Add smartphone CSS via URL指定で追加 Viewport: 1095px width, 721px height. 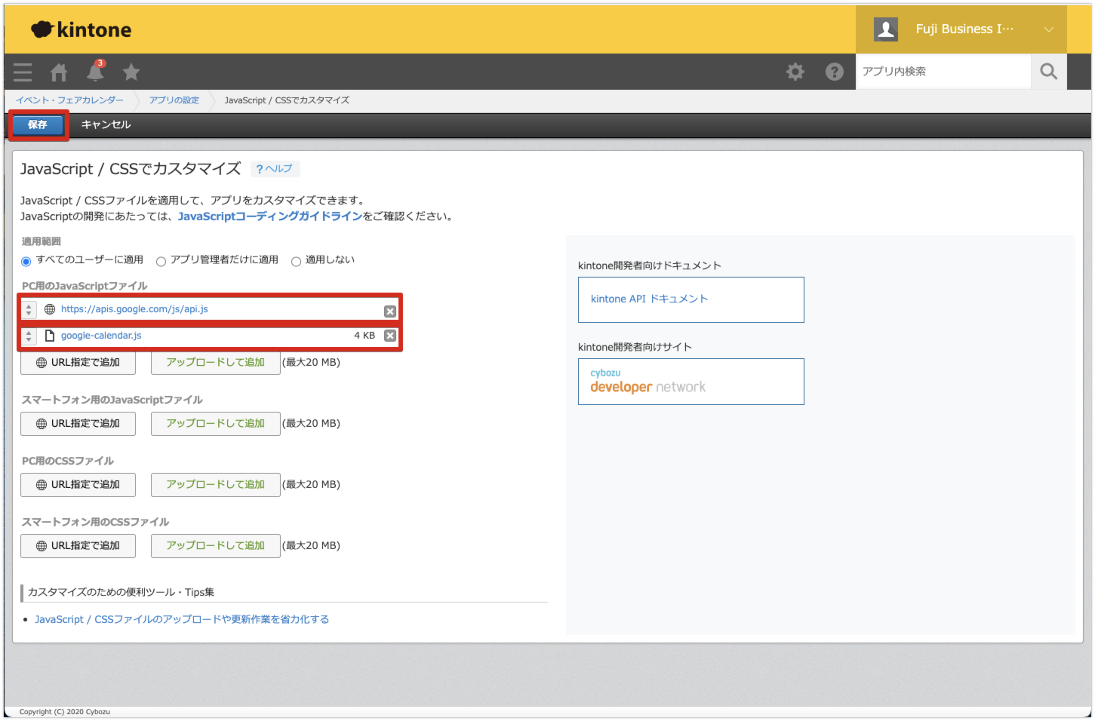(78, 546)
